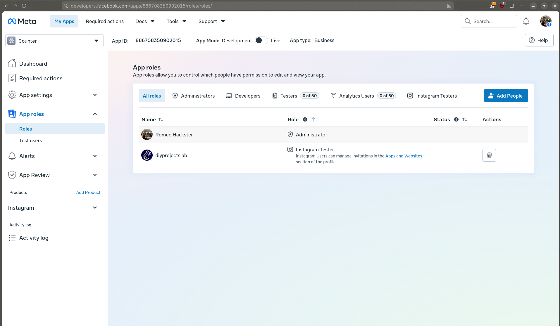Toggle Role column ascending sort arrow

(x=313, y=119)
